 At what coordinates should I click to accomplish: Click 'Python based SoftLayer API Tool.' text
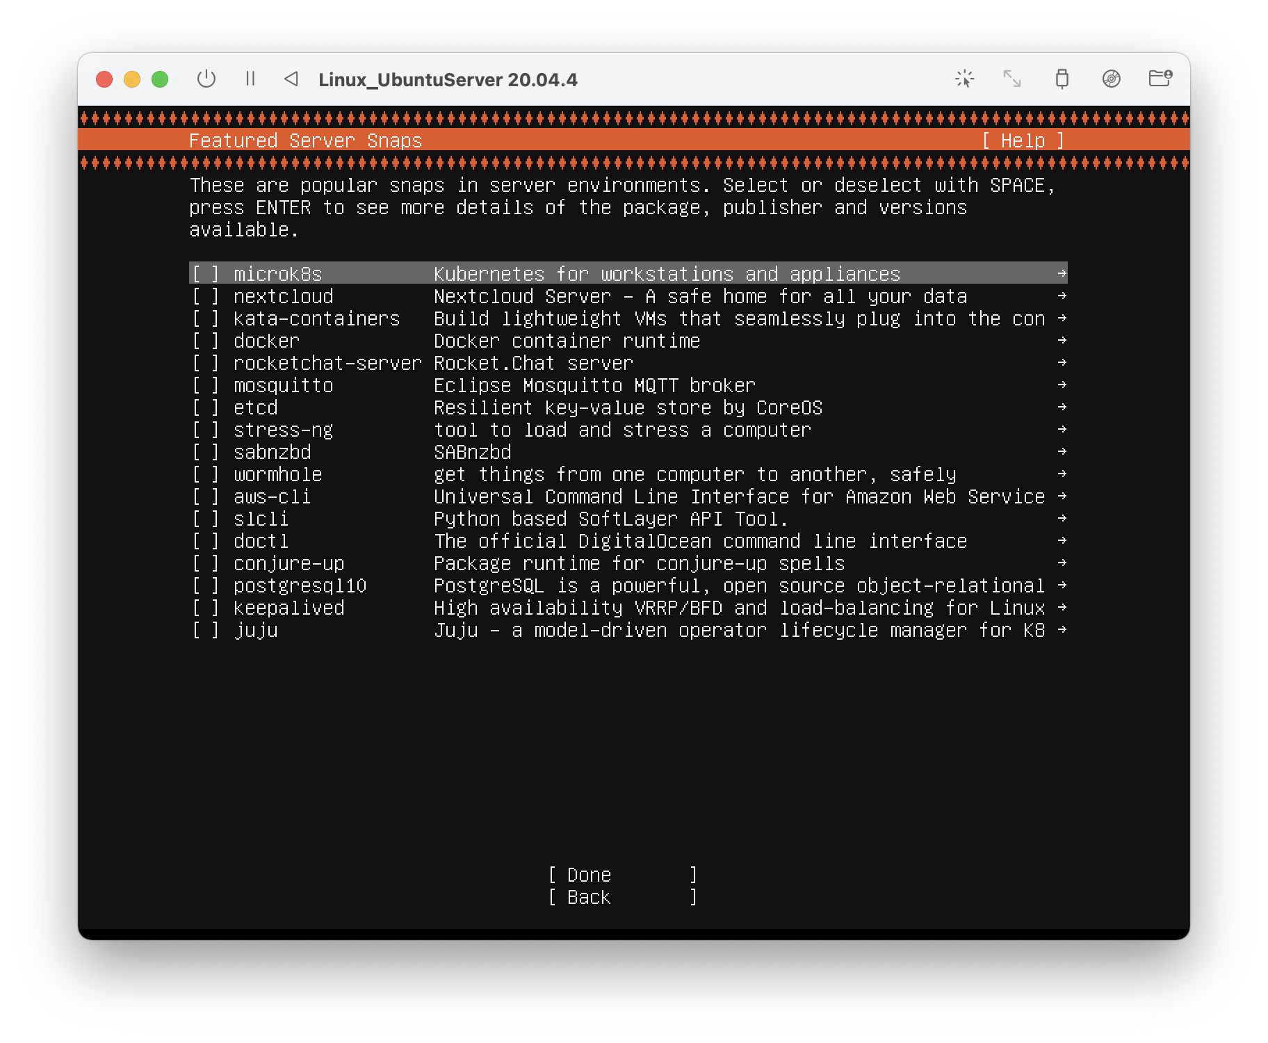click(611, 519)
